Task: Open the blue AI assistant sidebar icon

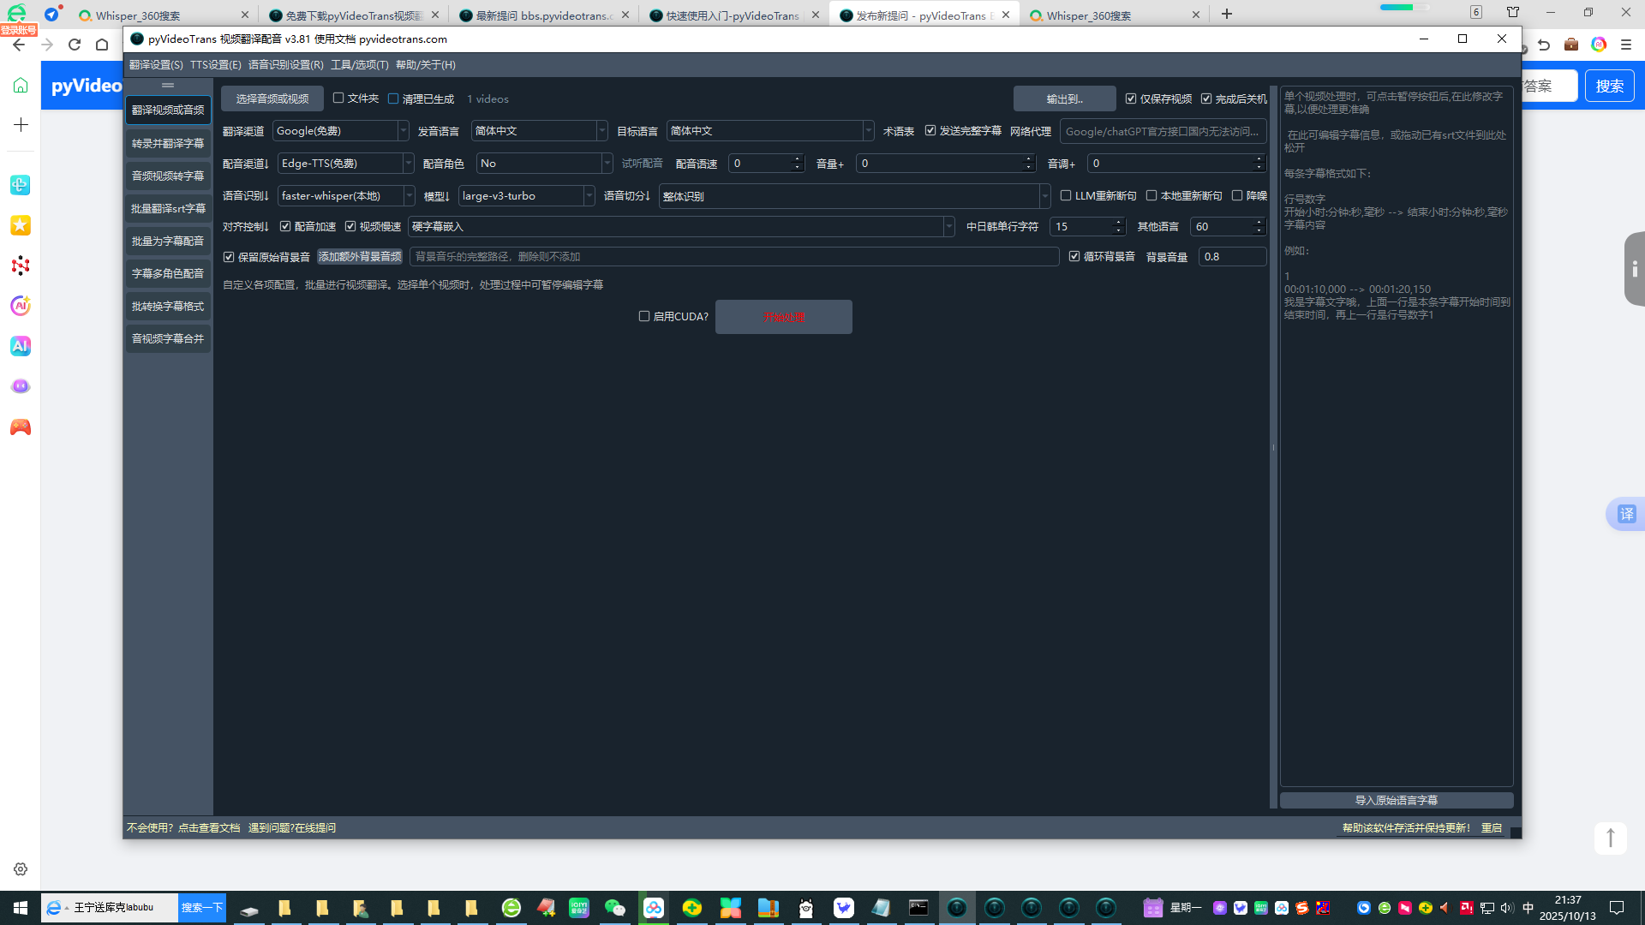Action: (x=21, y=346)
